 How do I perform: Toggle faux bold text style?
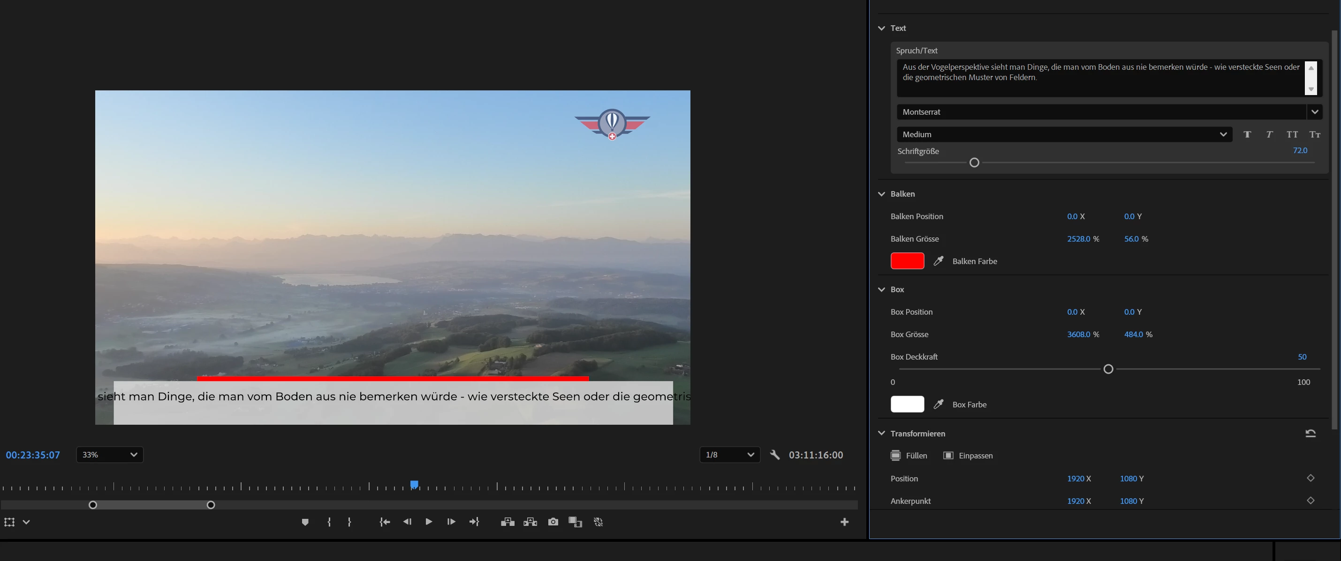pos(1247,135)
